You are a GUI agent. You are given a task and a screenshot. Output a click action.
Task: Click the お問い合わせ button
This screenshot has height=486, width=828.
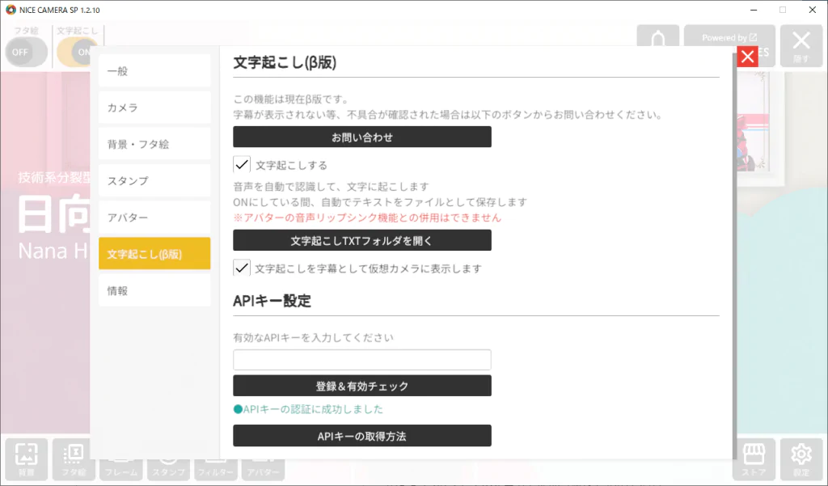362,137
